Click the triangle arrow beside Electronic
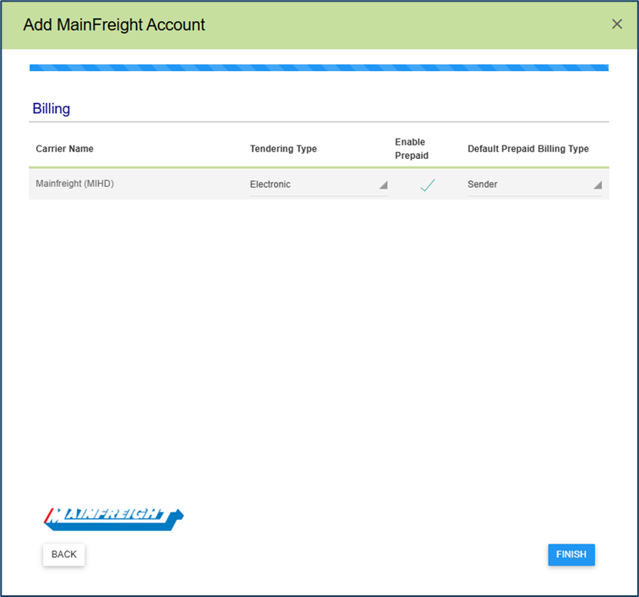The image size is (639, 597). 383,185
